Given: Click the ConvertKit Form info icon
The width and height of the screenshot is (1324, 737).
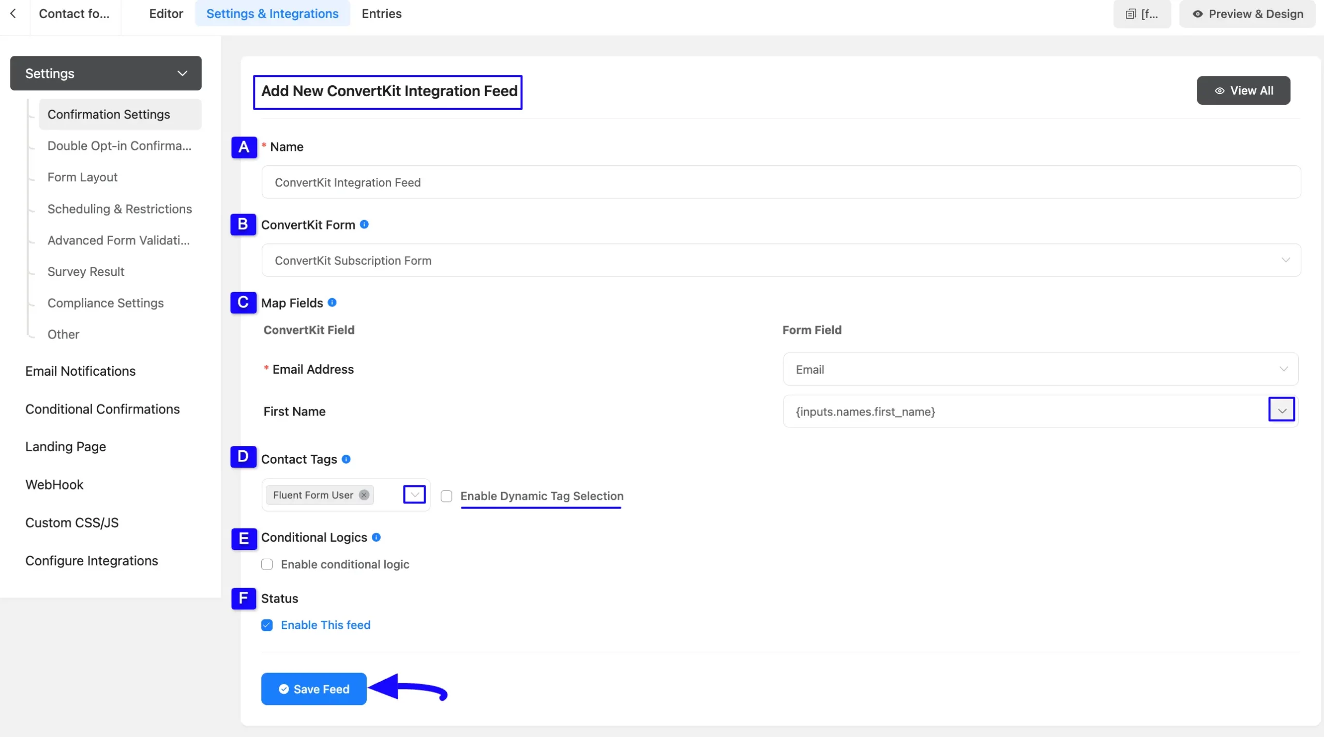Looking at the screenshot, I should tap(364, 224).
